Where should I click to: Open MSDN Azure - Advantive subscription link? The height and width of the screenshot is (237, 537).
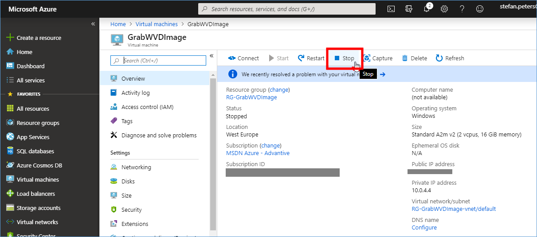point(258,153)
